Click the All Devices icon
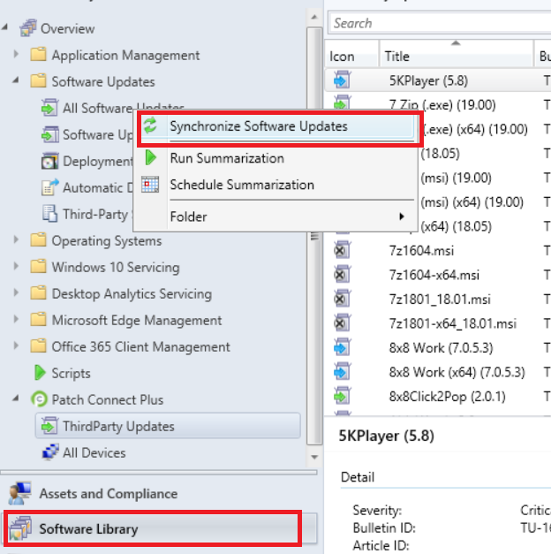This screenshot has height=554, width=551. (50, 452)
